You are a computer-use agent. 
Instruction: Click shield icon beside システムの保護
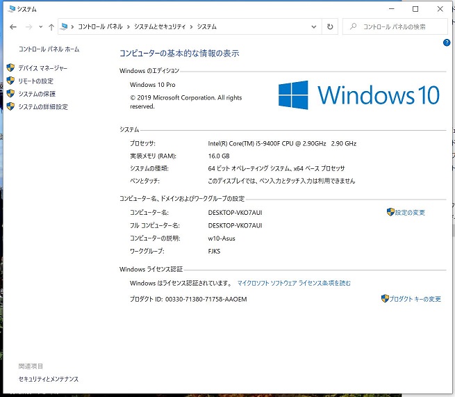pyautogui.click(x=10, y=93)
